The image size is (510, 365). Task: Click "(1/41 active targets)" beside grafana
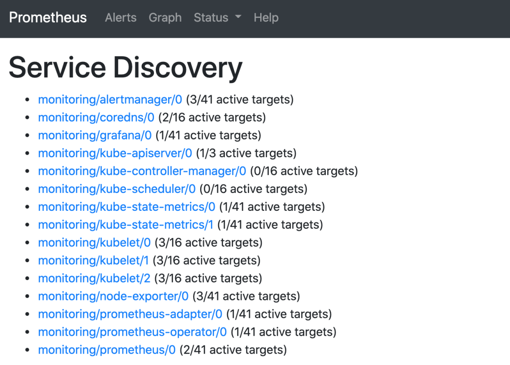coord(209,135)
